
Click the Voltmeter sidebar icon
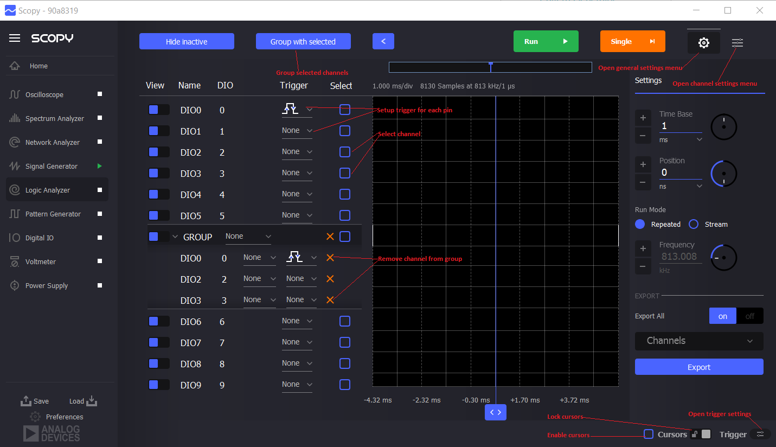pyautogui.click(x=15, y=261)
